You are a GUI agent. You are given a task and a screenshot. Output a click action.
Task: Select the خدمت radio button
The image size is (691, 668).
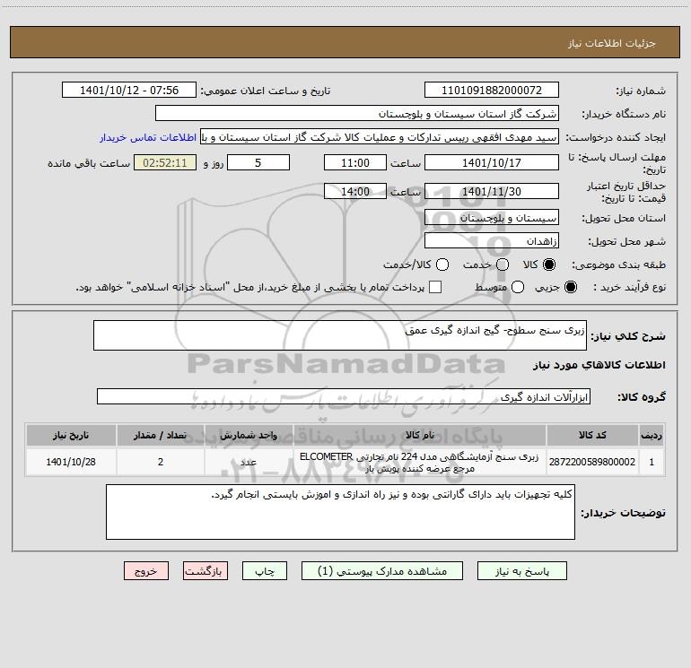(503, 265)
